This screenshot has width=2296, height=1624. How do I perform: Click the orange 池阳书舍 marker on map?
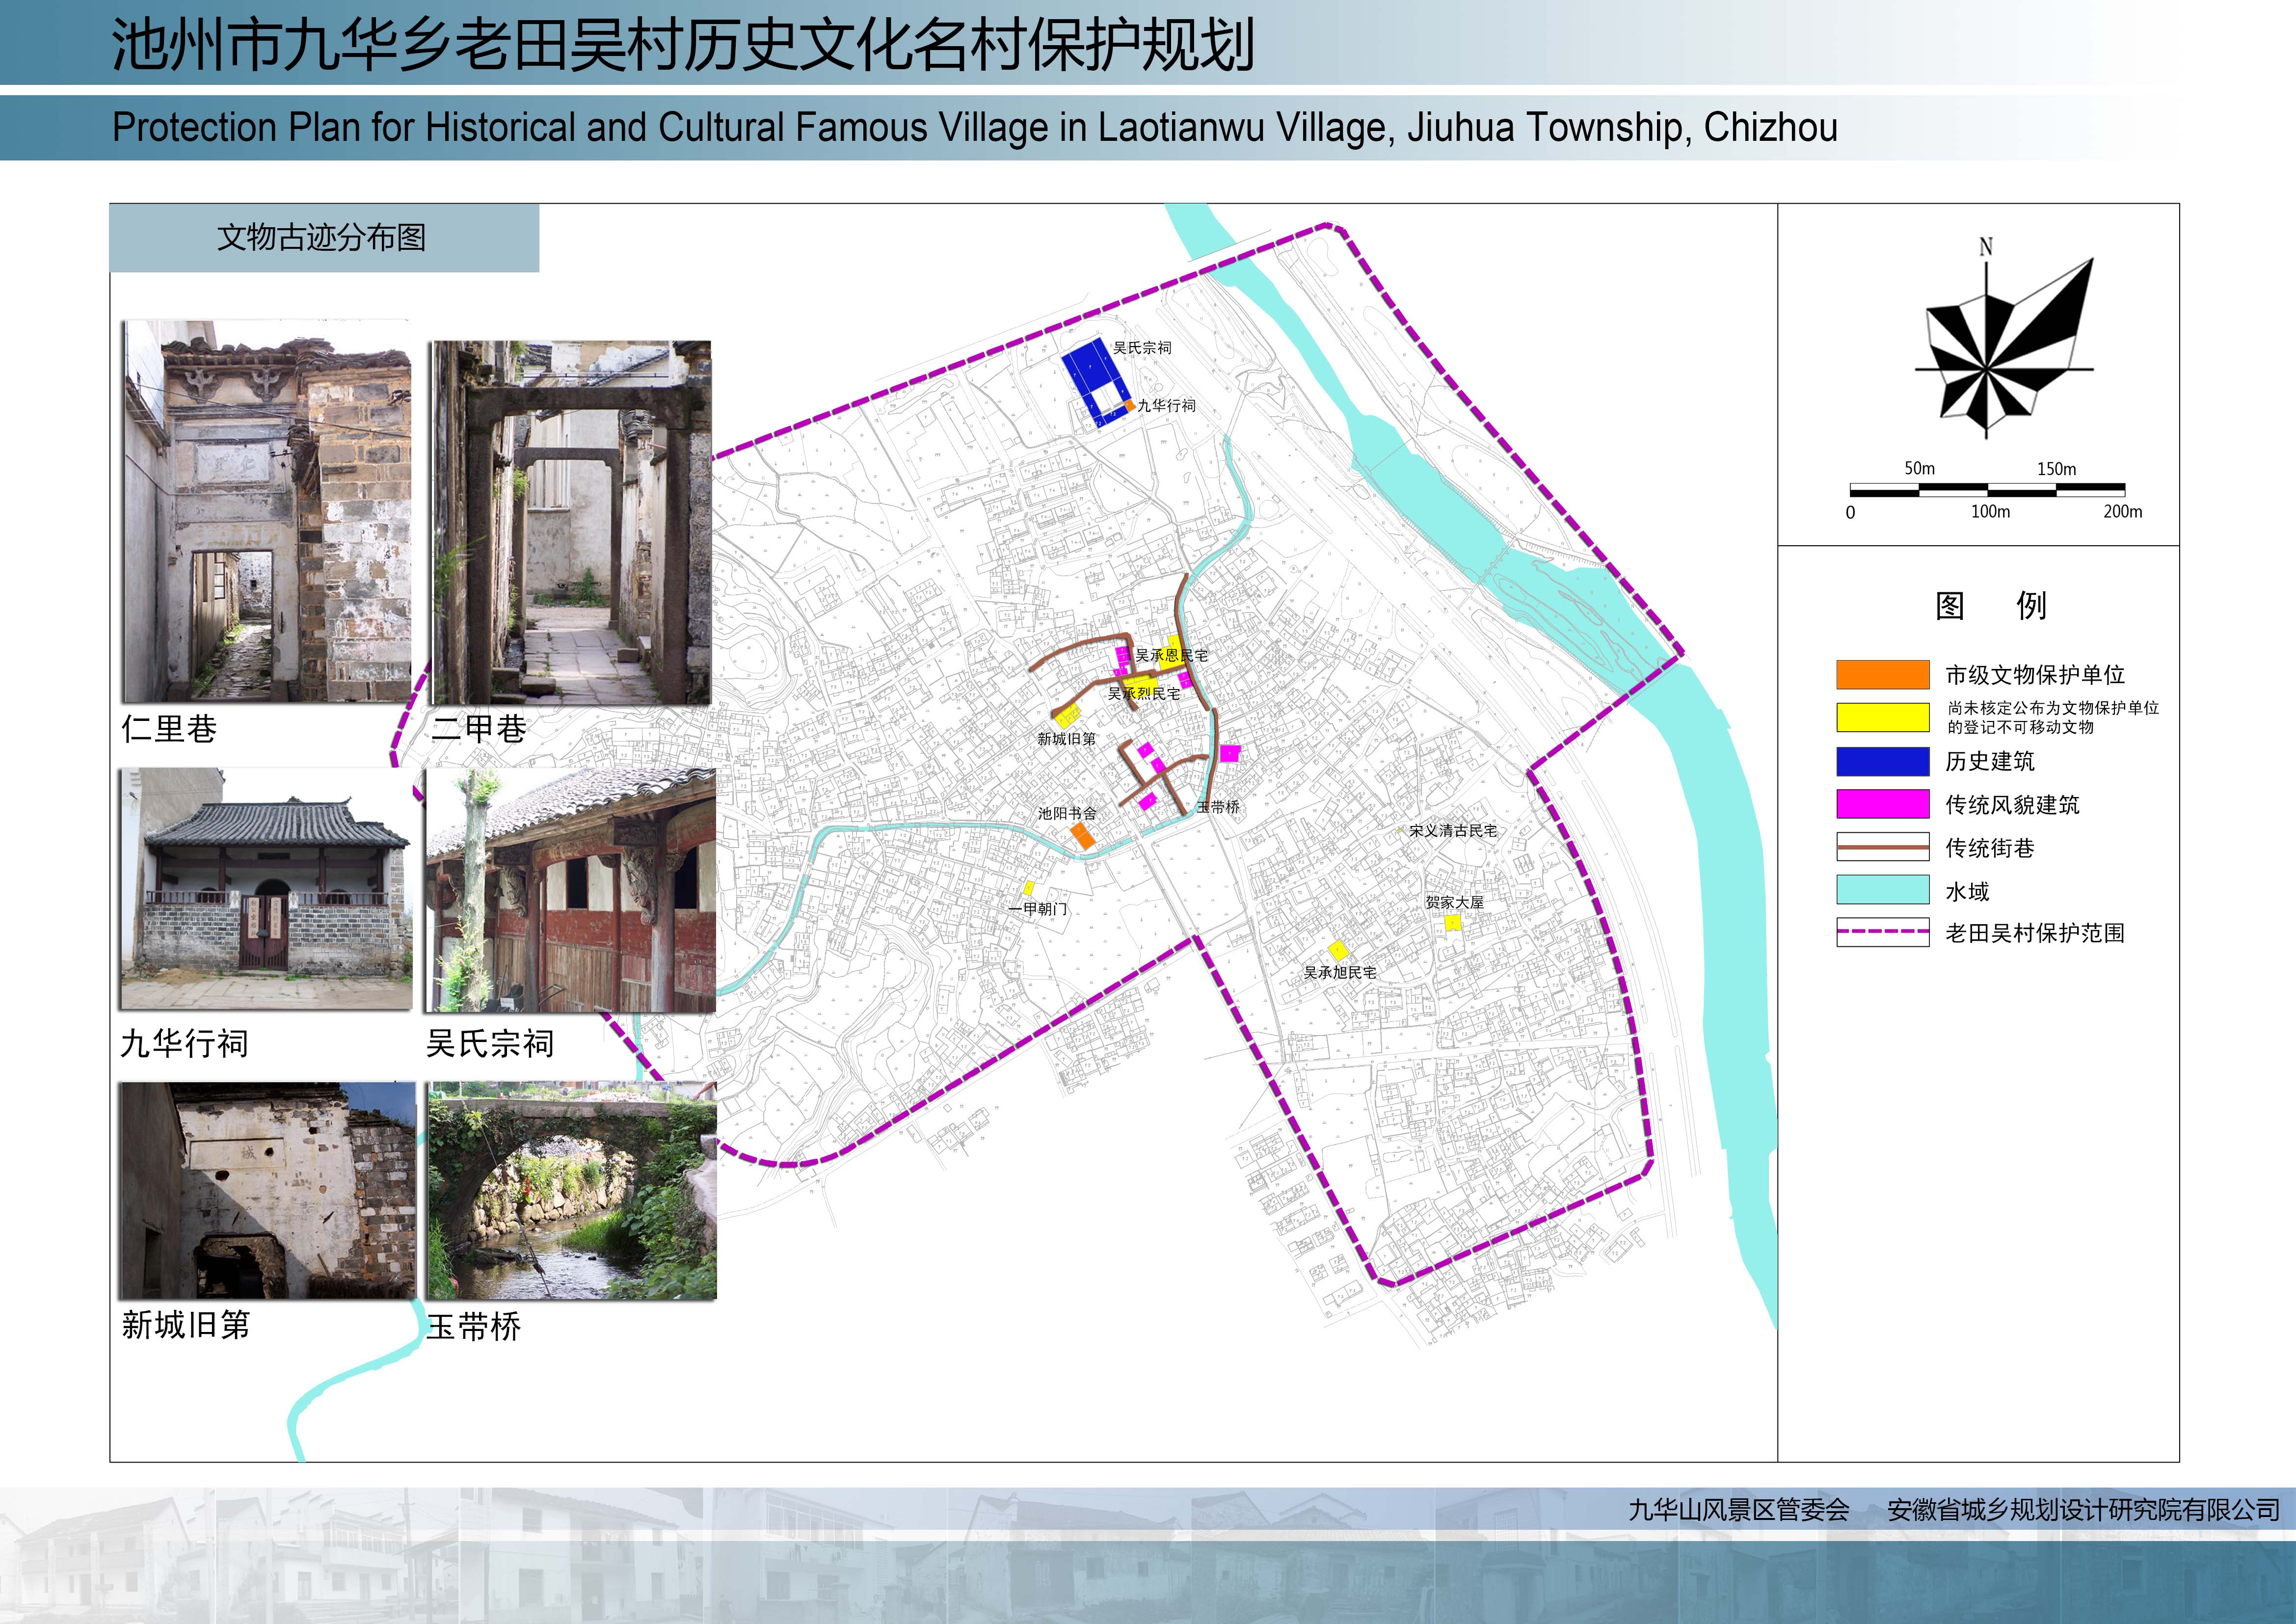click(1083, 836)
